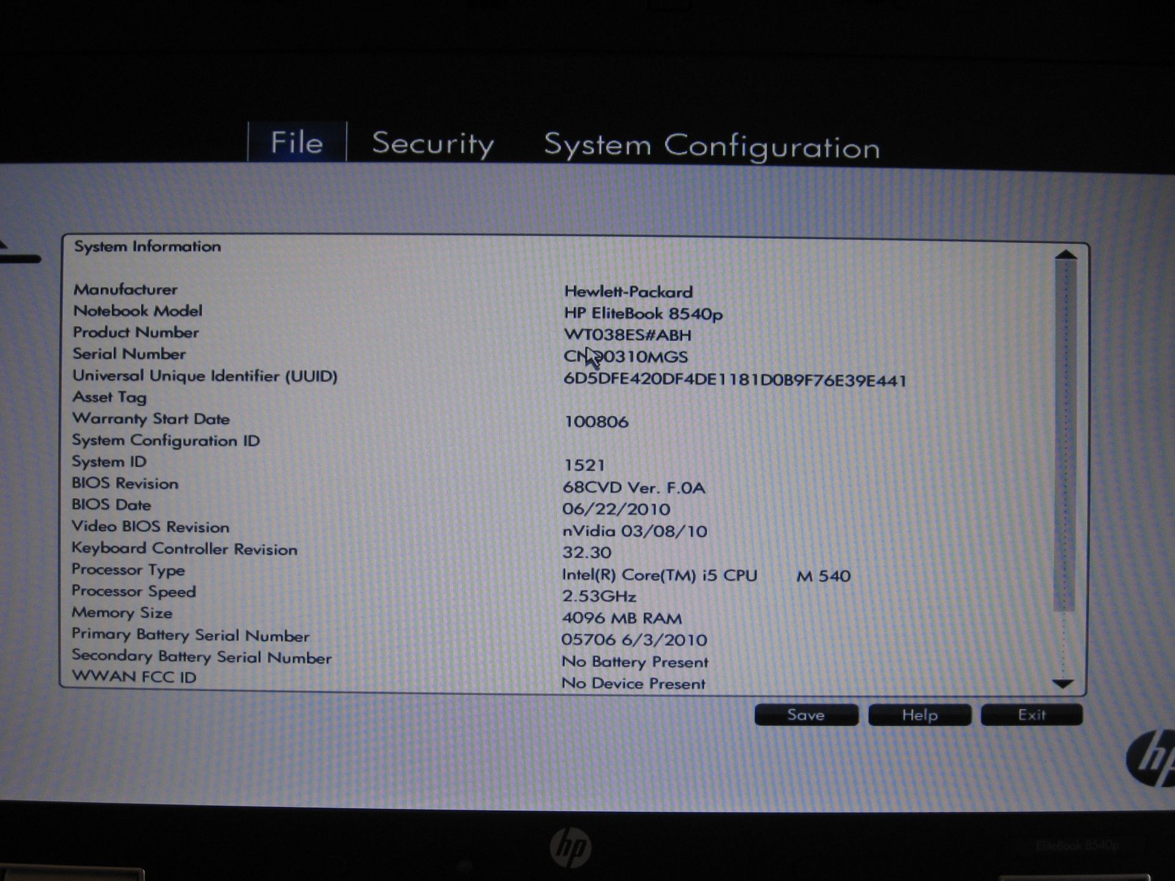Click the WWAN FCC ID row
Image resolution: width=1175 pixels, height=881 pixels.
[134, 677]
